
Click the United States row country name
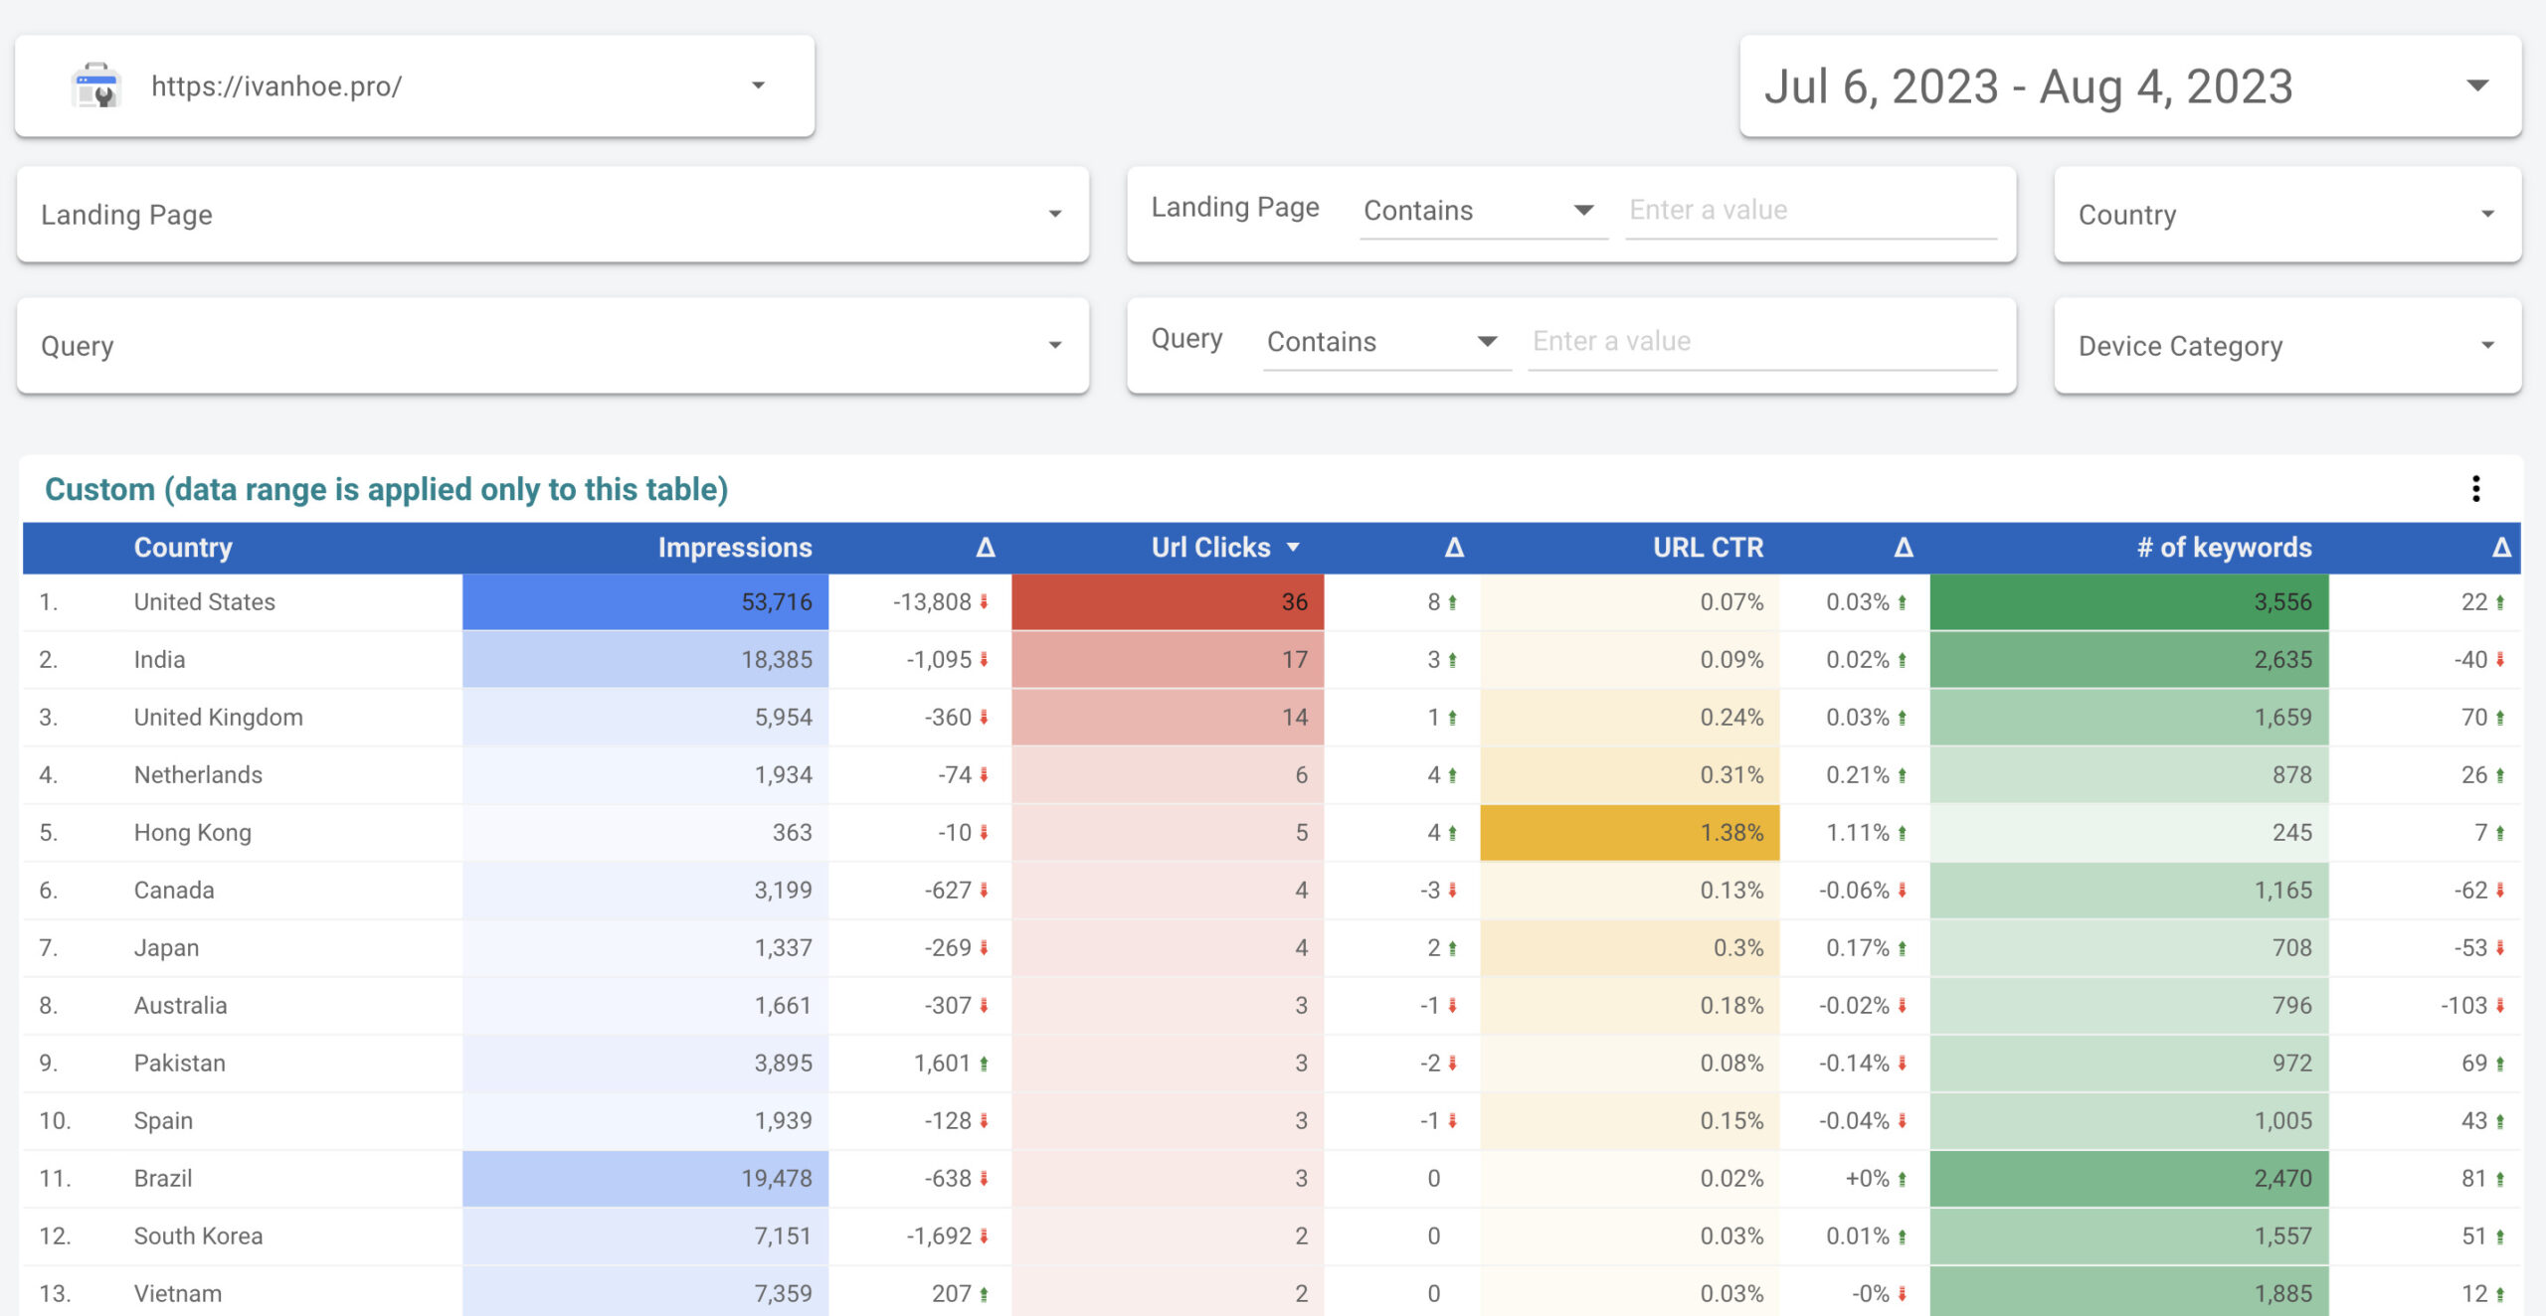click(205, 602)
